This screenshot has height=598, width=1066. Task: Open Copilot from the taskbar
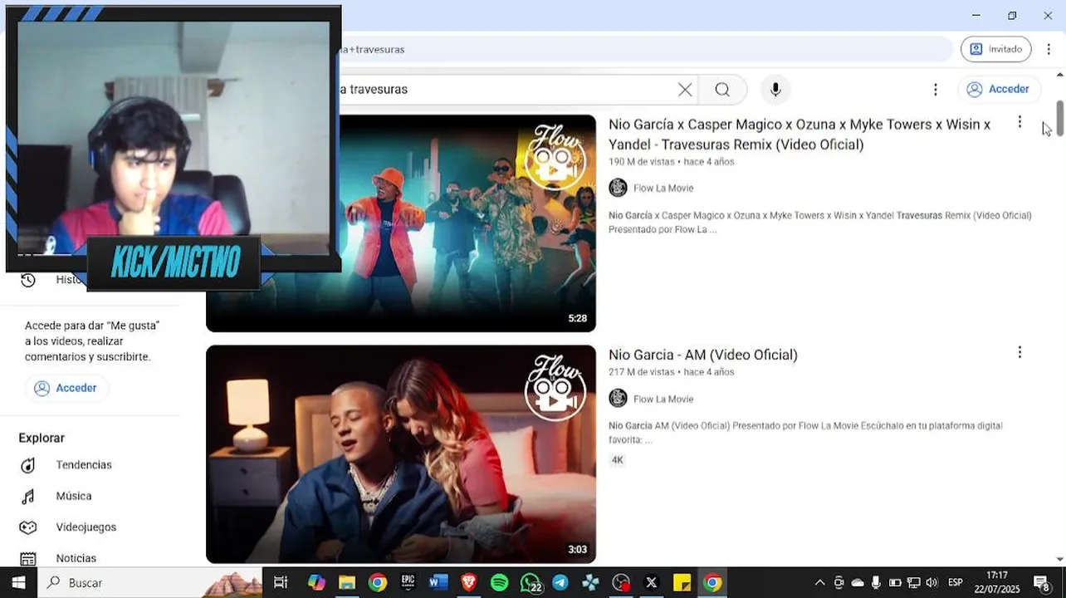316,582
